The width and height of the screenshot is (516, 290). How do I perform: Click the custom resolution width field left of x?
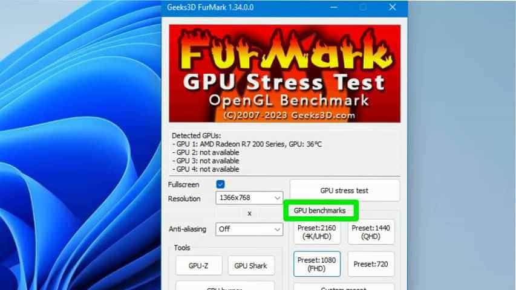230,213
